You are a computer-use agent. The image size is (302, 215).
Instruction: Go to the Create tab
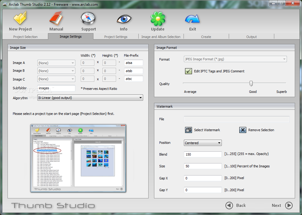206,36
